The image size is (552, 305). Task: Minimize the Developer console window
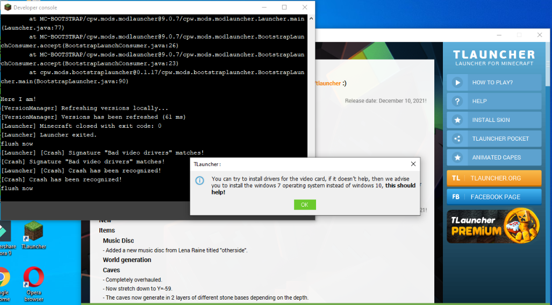click(x=264, y=8)
